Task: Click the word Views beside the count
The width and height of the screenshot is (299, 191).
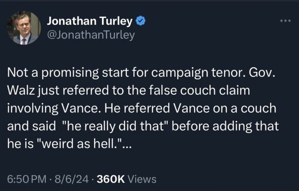Action: coord(142,179)
